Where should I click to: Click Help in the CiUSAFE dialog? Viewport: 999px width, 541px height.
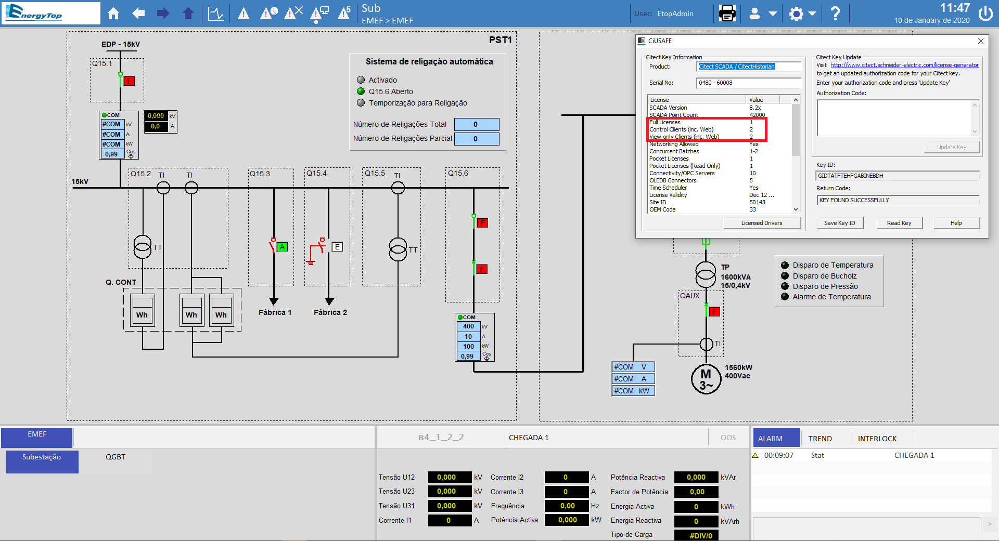[956, 223]
